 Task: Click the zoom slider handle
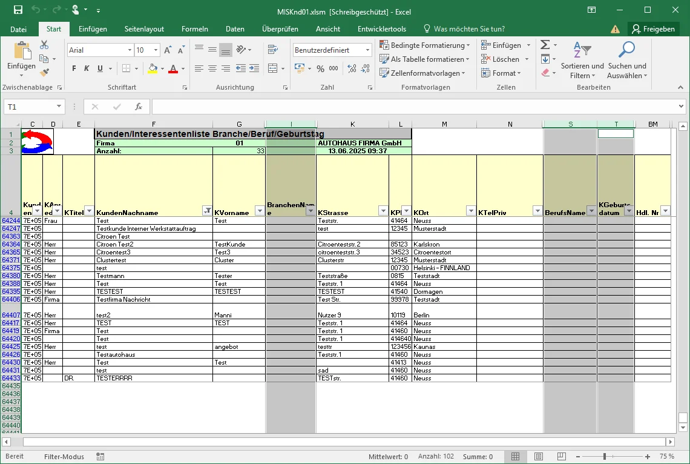click(605, 457)
